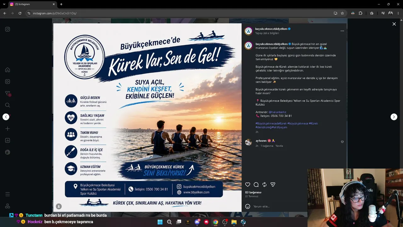Open hashtag #büyükçekmece
The image size is (403, 227).
pos(298,124)
